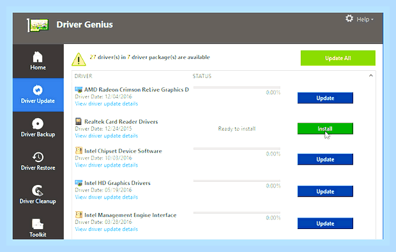
Task: Go to the Home section
Action: [38, 61]
